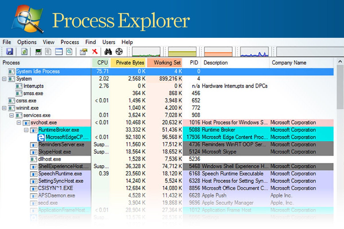344x229 pixels.
Task: Sort by the CPU column header
Action: click(x=101, y=63)
